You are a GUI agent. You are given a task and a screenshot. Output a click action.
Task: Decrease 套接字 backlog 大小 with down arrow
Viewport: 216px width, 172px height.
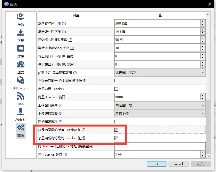[x=202, y=49]
